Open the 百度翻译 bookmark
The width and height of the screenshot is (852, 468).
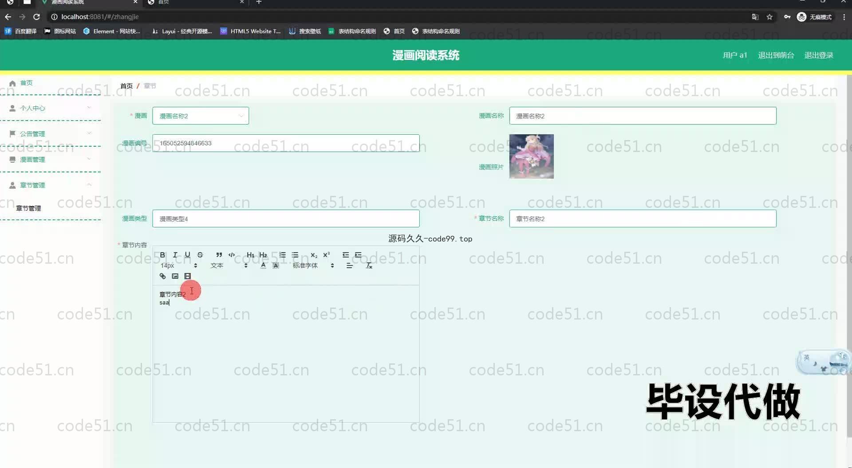click(21, 31)
